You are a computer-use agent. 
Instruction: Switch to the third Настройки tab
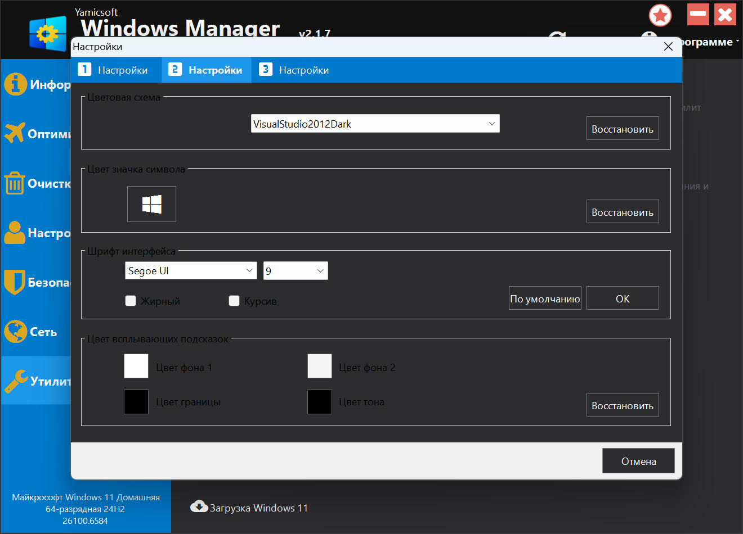[x=294, y=70]
